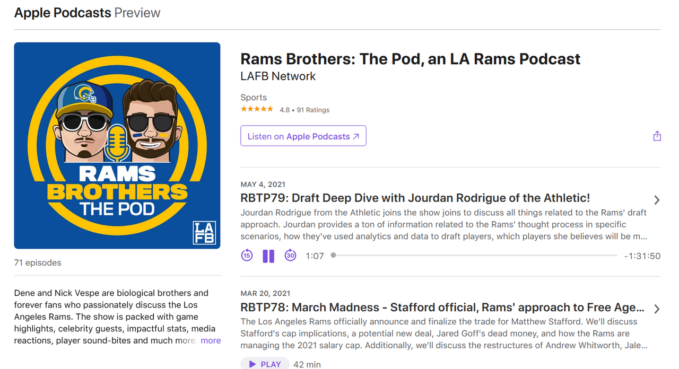The height and width of the screenshot is (369, 679).
Task: Click the LAFB Network publisher name
Action: pos(278,76)
